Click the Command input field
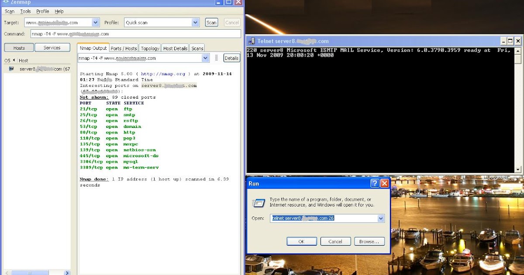This screenshot has width=524, height=275. 135,34
